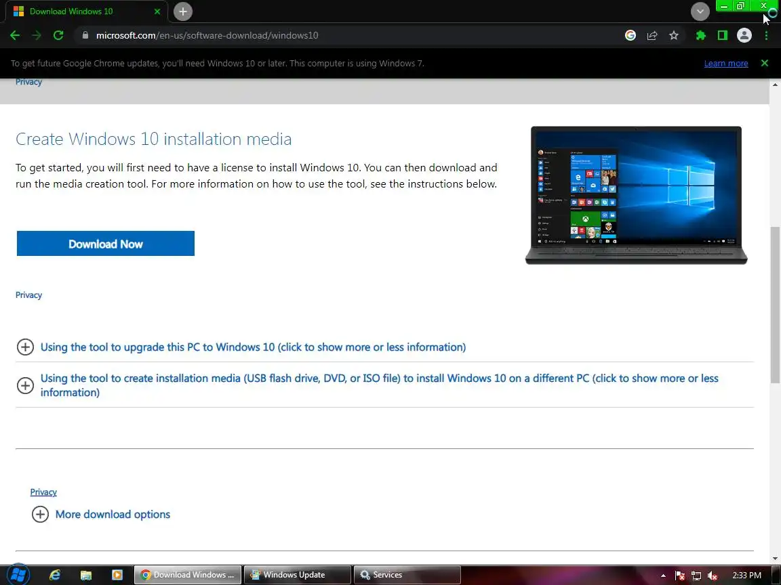Image resolution: width=781 pixels, height=585 pixels.
Task: Click 'Using the tool to upgrade this PC' text
Action: (x=253, y=347)
